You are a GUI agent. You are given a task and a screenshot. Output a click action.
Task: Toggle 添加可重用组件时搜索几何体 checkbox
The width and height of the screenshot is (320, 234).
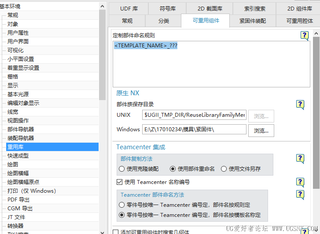click(x=115, y=232)
